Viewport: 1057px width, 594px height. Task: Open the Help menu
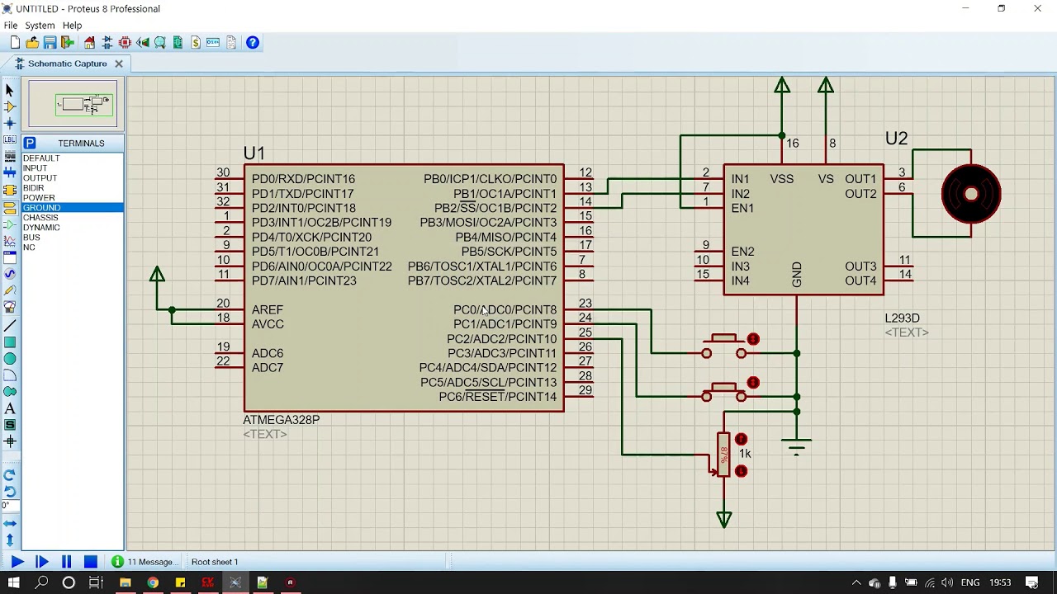[x=72, y=26]
